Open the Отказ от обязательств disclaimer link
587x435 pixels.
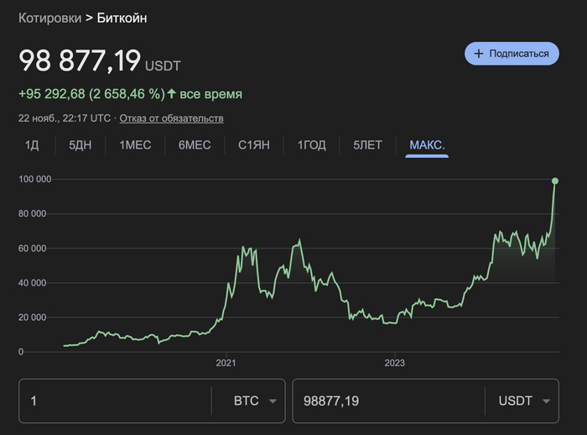click(171, 118)
